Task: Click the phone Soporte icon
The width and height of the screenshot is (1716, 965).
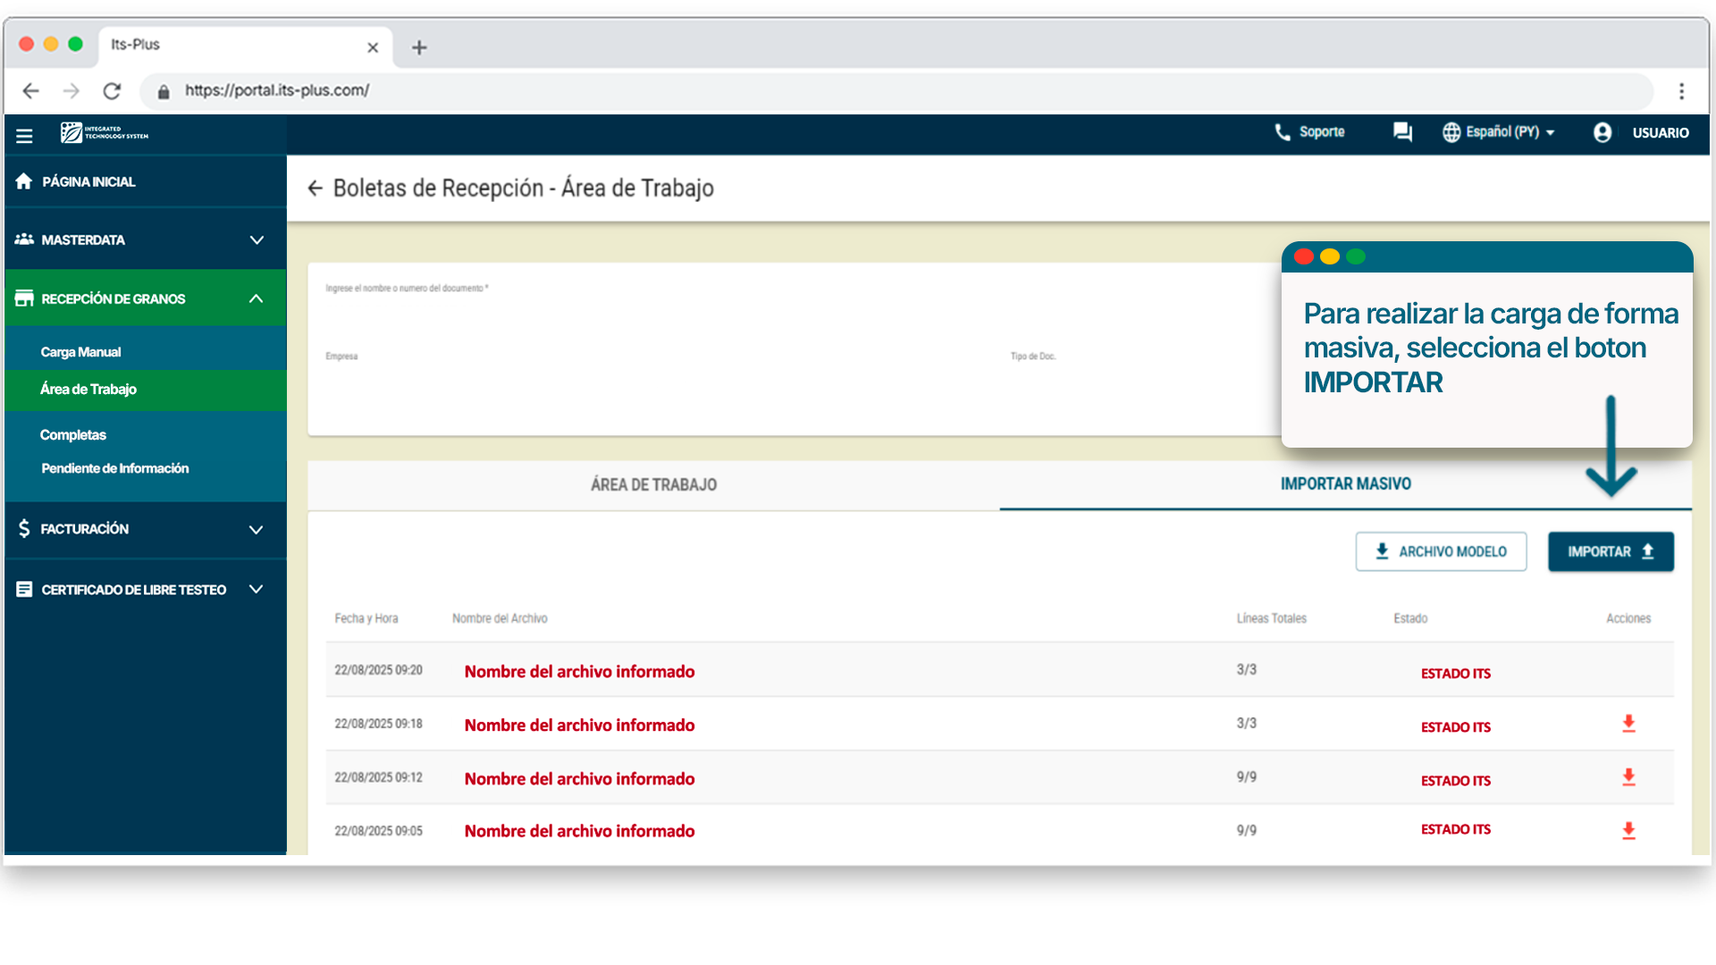Action: click(x=1283, y=132)
